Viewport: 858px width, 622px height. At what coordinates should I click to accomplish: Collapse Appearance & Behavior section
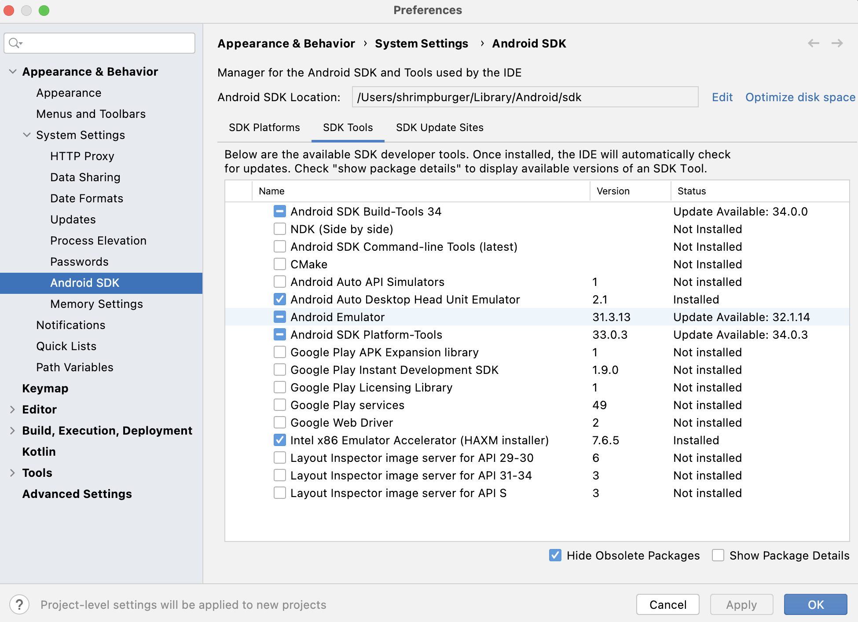(x=13, y=72)
